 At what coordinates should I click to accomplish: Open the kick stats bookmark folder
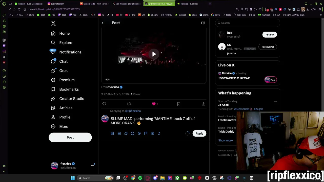240,15
